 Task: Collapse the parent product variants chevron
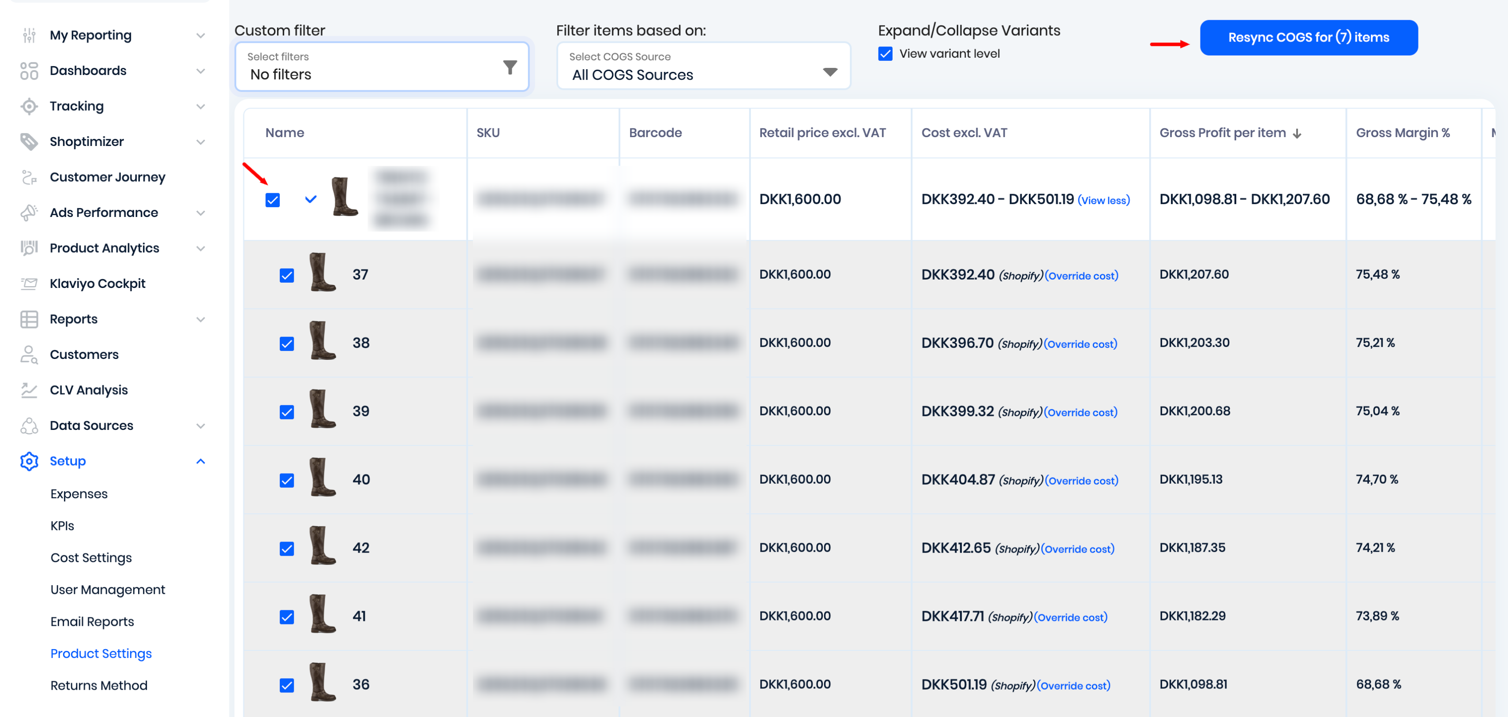tap(310, 200)
